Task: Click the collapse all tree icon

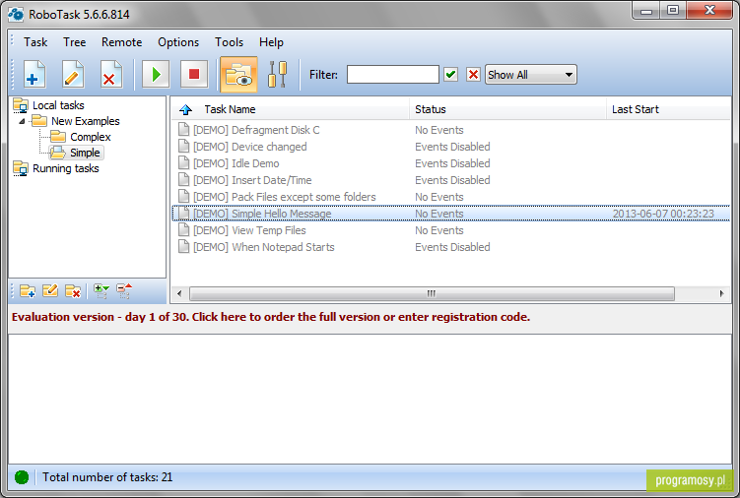Action: (124, 291)
